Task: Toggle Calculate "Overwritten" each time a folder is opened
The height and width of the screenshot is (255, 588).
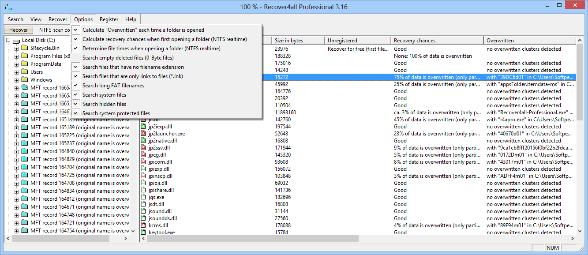Action: tap(166, 30)
